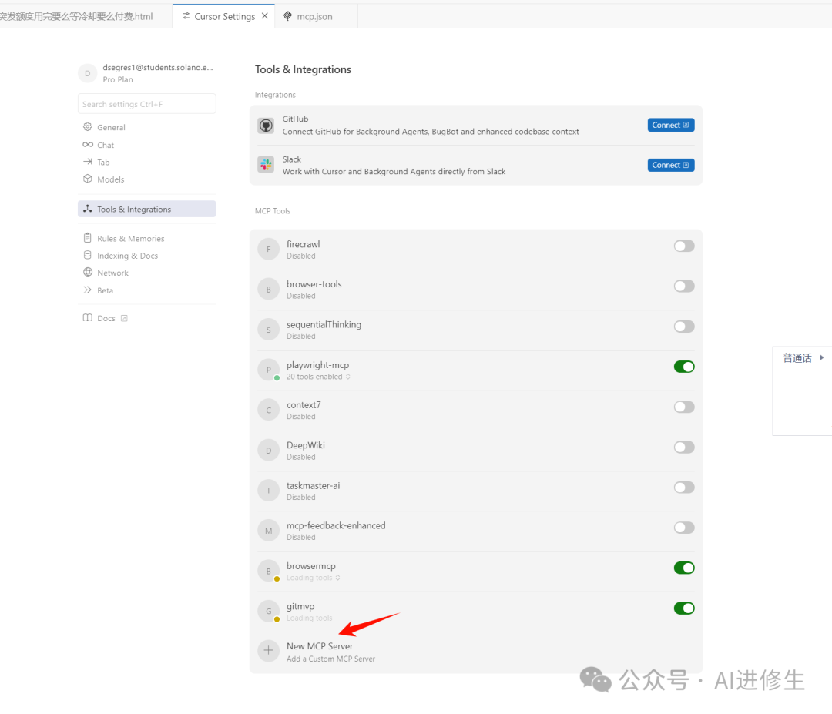832x714 pixels.
Task: Click the playwright-mcp P avatar icon
Action: coord(269,370)
